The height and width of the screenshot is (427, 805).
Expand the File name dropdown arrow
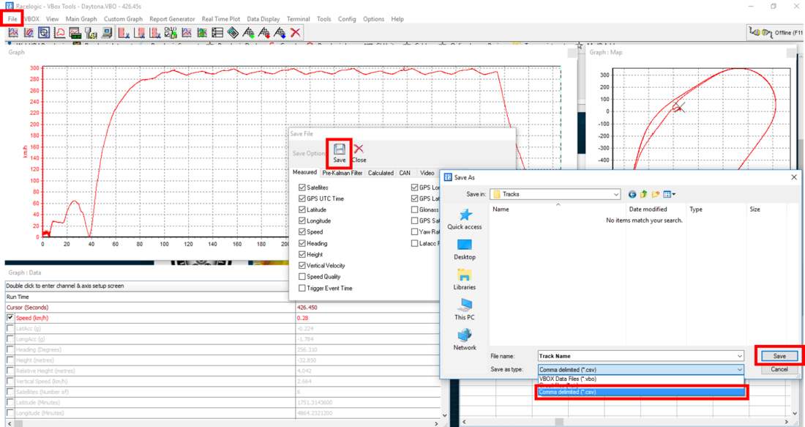(x=739, y=356)
